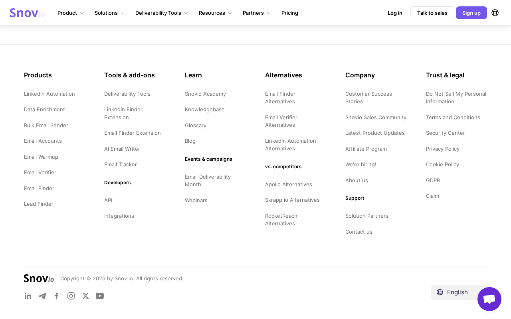Open Latest Product Updates link
The height and width of the screenshot is (319, 511).
pyautogui.click(x=375, y=133)
